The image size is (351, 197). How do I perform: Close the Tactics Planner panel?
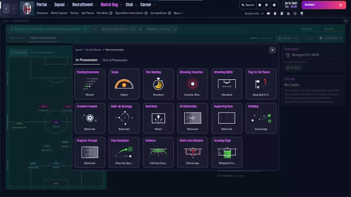[x=346, y=21]
